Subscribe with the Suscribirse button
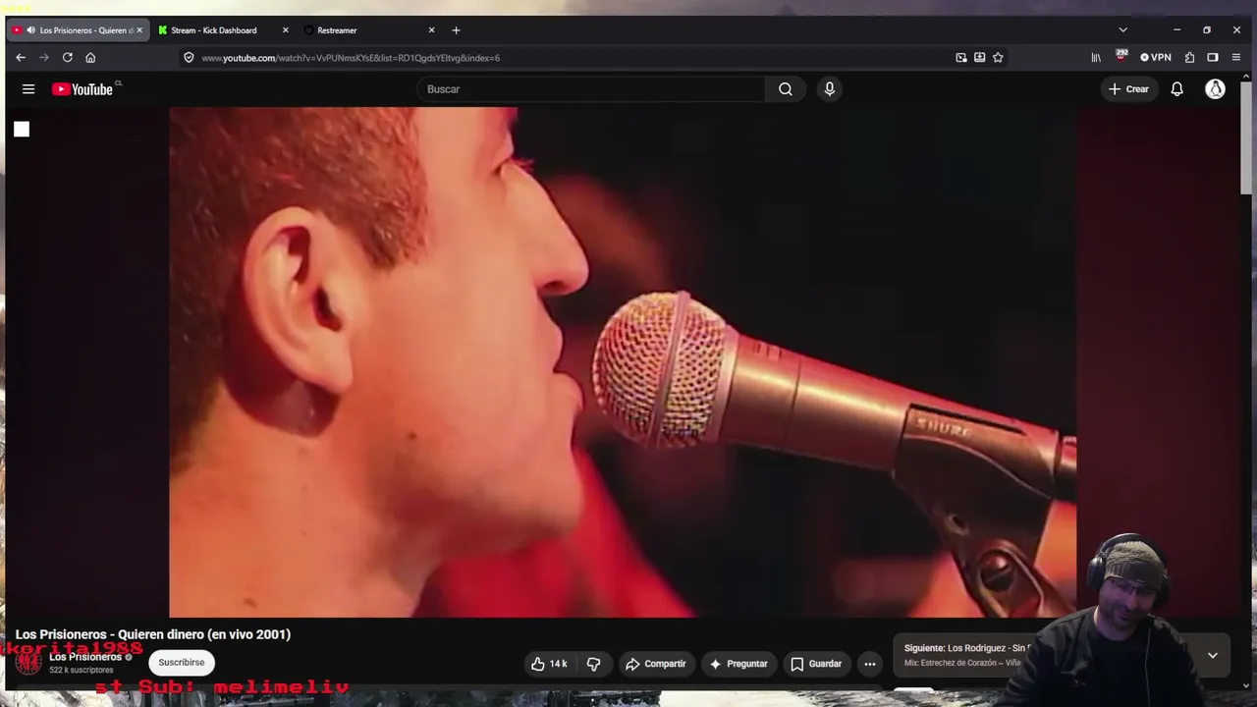The width and height of the screenshot is (1257, 707). coord(182,663)
